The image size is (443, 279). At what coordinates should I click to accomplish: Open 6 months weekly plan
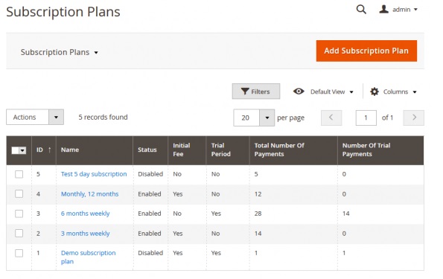[86, 214]
